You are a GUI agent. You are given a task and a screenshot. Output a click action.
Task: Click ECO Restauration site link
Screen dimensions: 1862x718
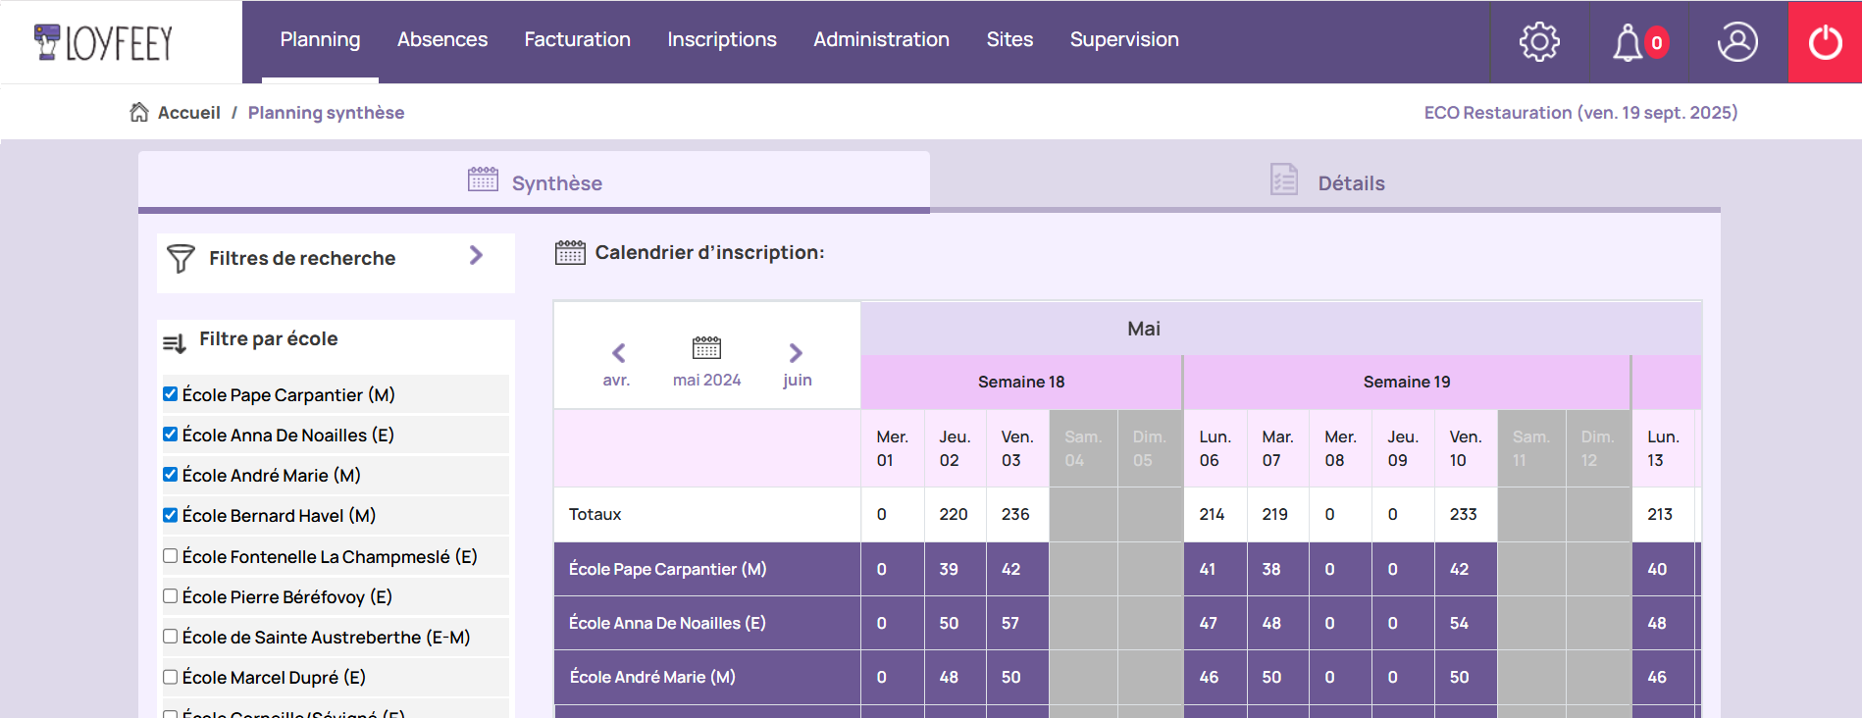point(1579,113)
